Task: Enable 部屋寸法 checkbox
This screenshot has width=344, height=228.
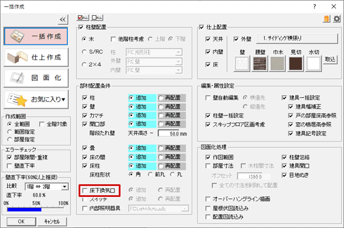Action: (208, 166)
